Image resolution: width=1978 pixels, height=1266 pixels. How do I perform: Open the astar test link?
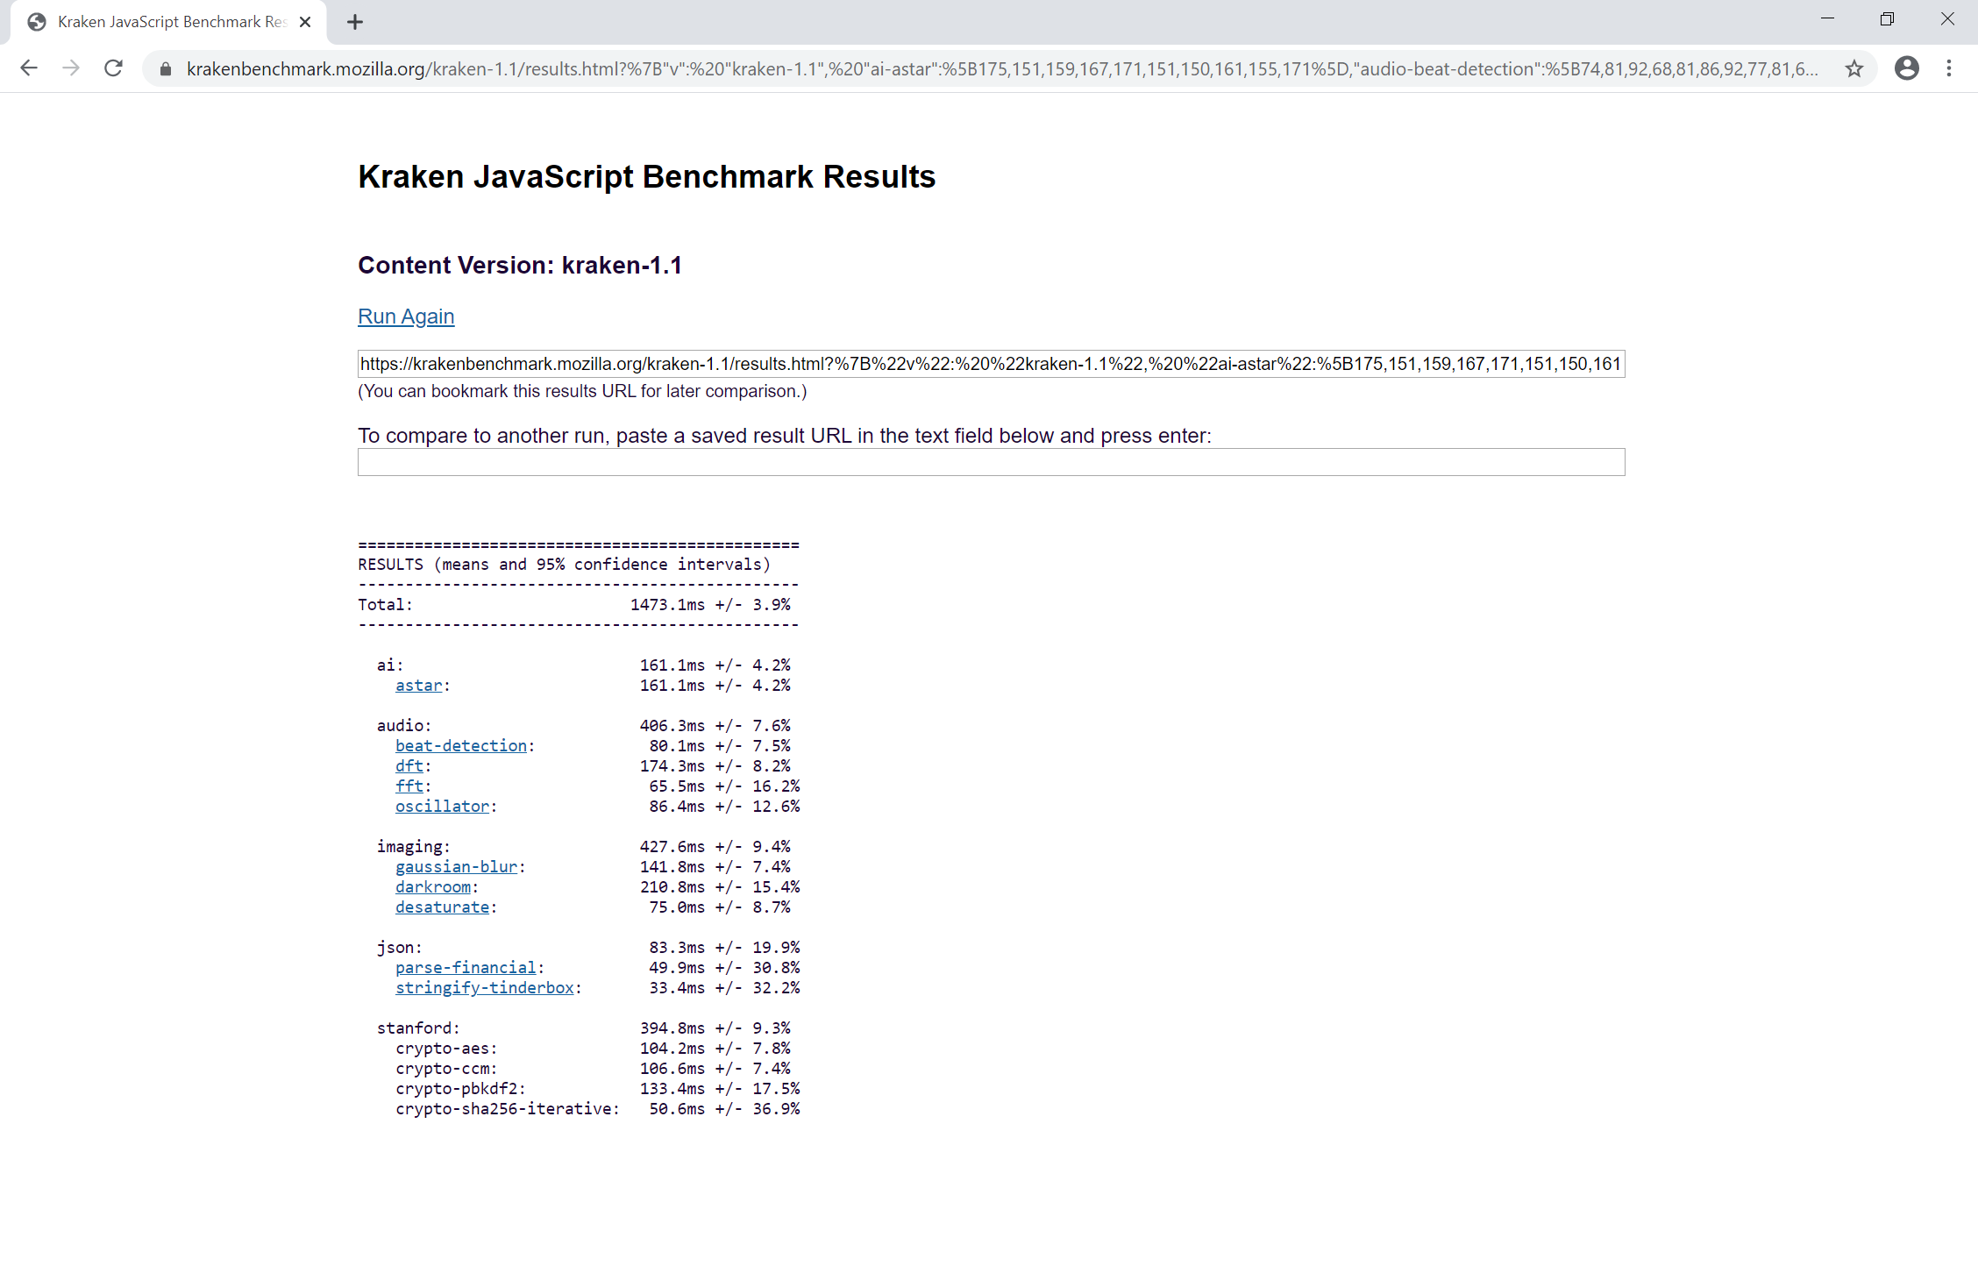[419, 686]
